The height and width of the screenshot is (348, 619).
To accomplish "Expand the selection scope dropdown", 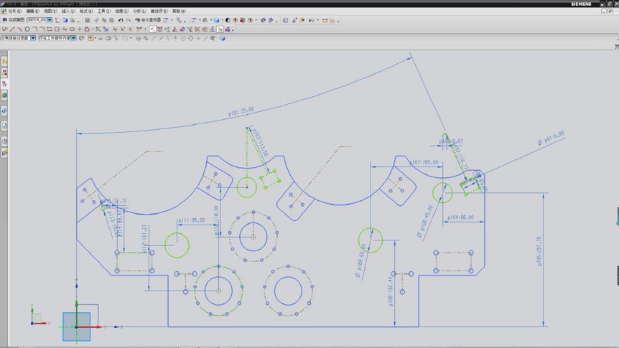I will tap(73, 38).
